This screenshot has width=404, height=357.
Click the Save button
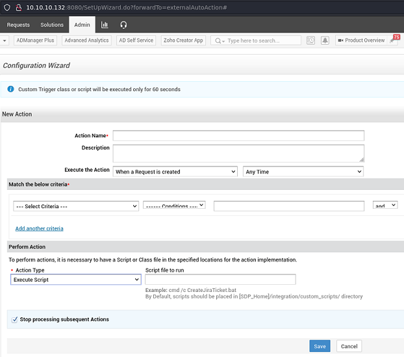(320, 346)
